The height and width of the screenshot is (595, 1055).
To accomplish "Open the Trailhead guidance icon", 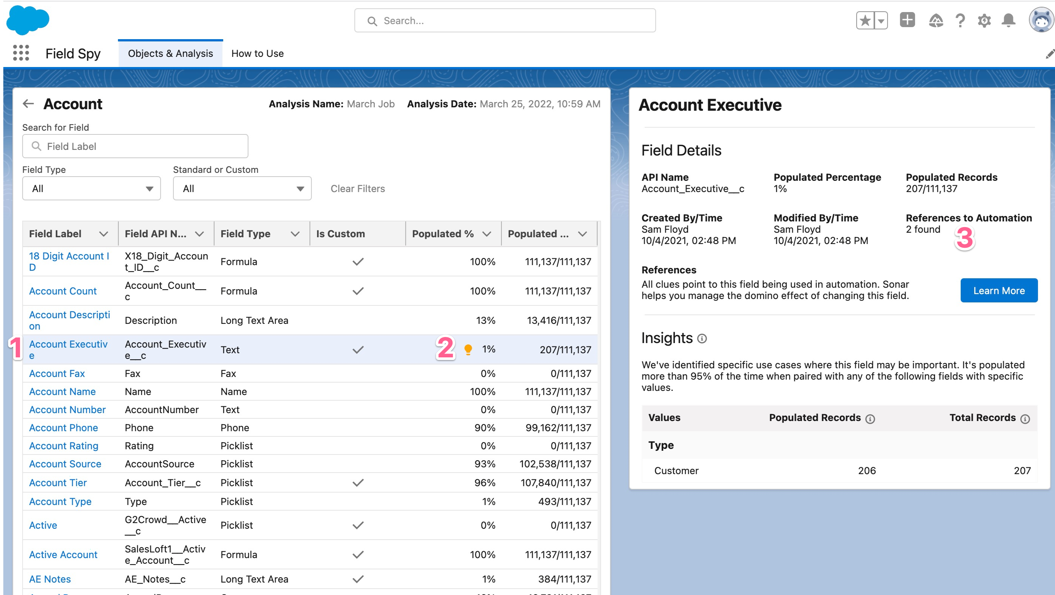I will point(936,20).
